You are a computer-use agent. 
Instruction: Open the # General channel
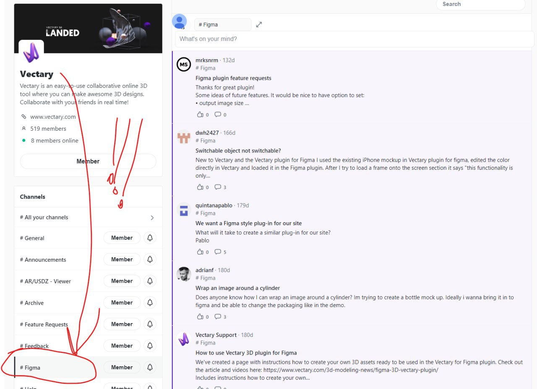[32, 238]
